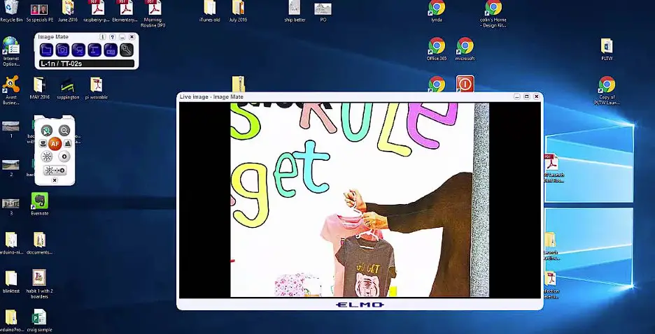Image resolution: width=655 pixels, height=334 pixels.
Task: Launch the Office 365 Chrome shortcut
Action: (437, 49)
